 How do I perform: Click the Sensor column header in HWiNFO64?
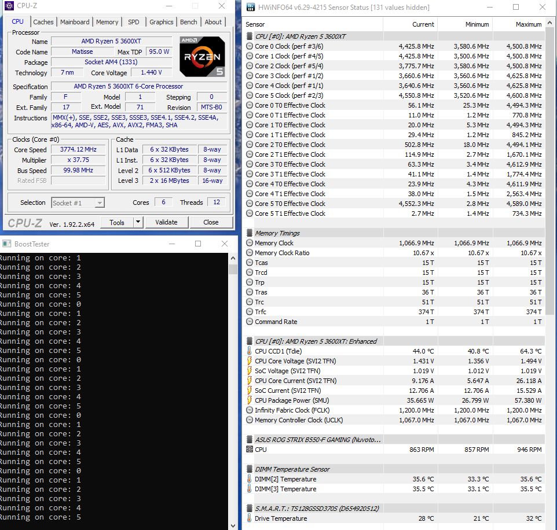tap(314, 24)
